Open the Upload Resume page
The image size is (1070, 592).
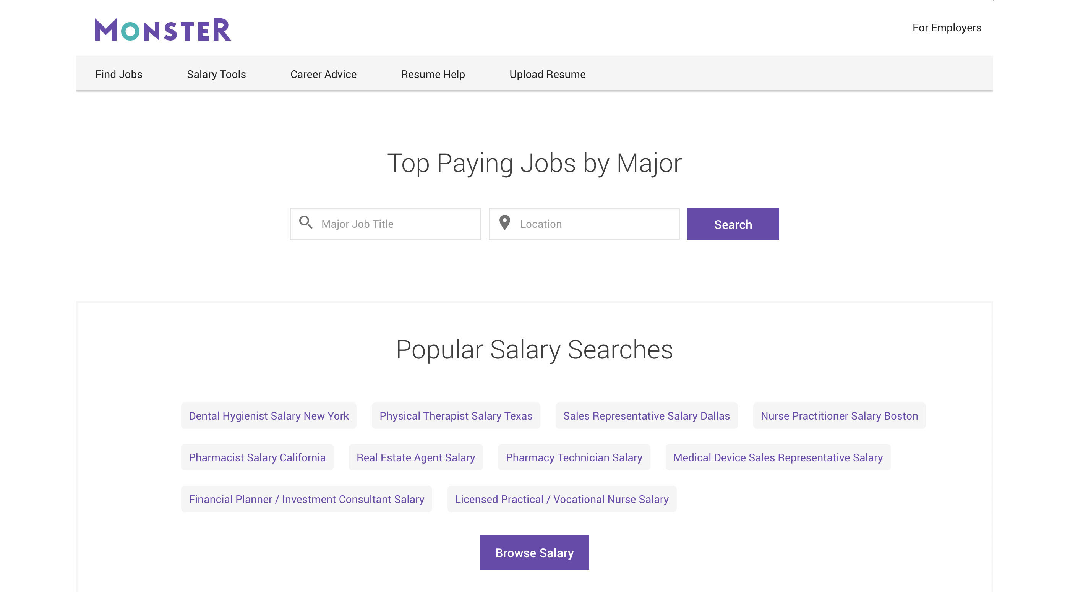(x=548, y=74)
